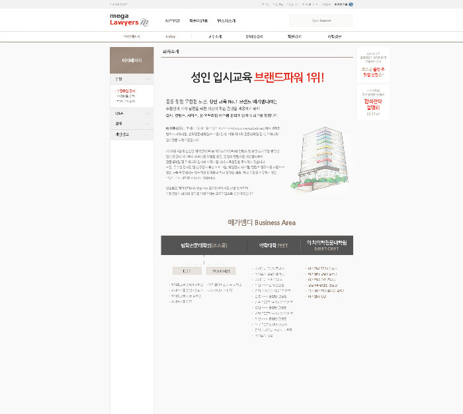Open the first navigation bar item left of today
This screenshot has width=463, height=414.
132,36
